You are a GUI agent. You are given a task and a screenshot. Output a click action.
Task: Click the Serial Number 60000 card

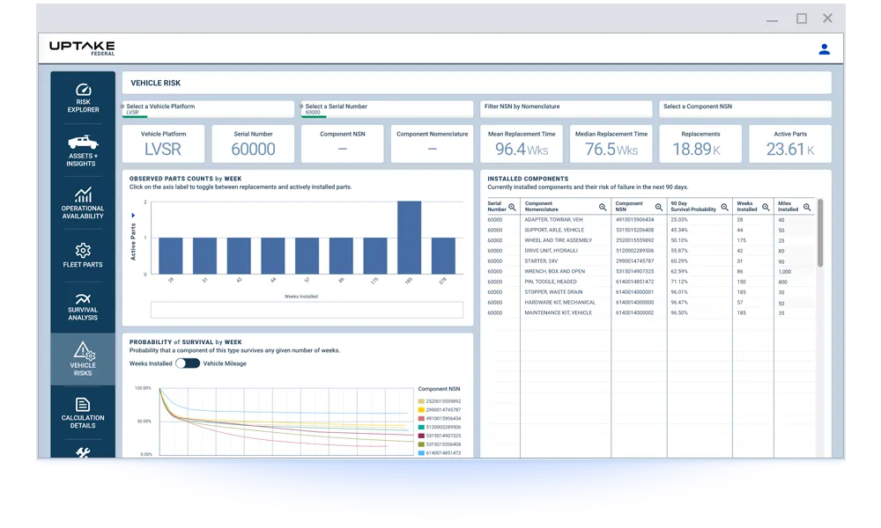tap(253, 144)
